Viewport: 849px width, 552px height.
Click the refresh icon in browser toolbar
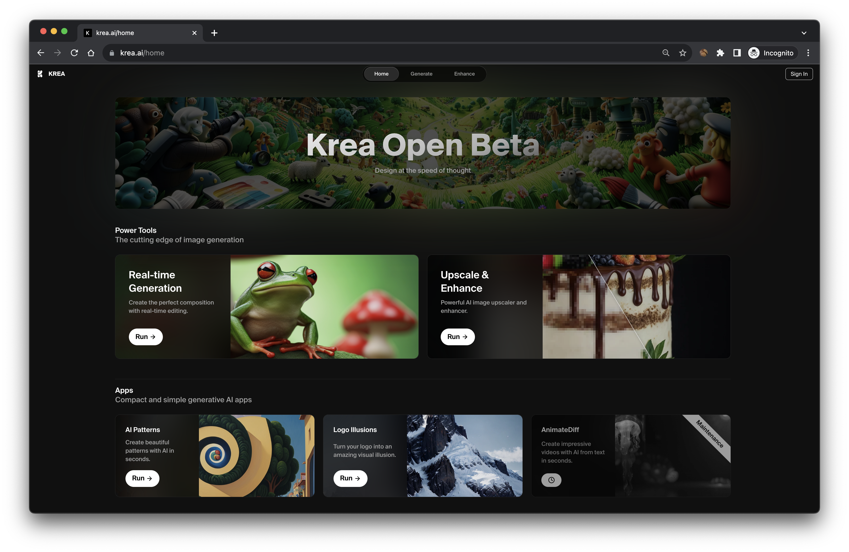point(74,53)
